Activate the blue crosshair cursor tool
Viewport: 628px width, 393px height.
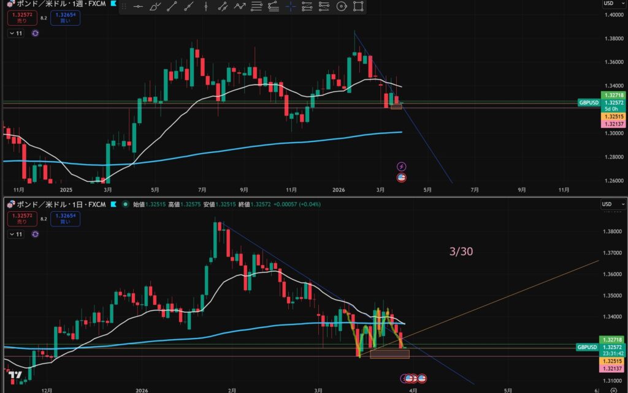tap(290, 7)
